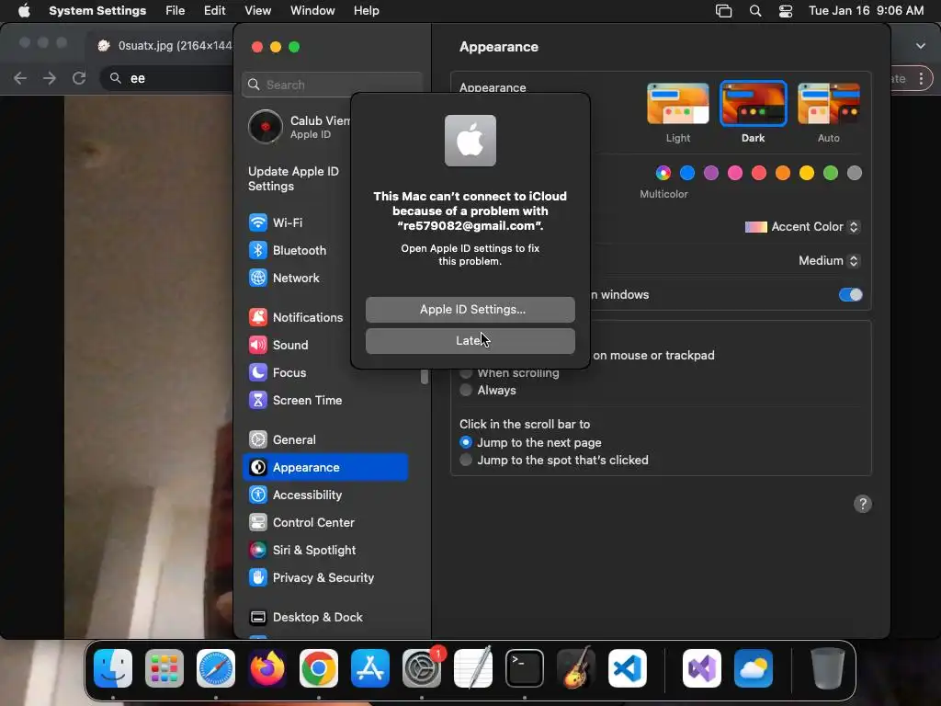941x706 pixels.
Task: Open Firefox from the Dock
Action: (267, 668)
